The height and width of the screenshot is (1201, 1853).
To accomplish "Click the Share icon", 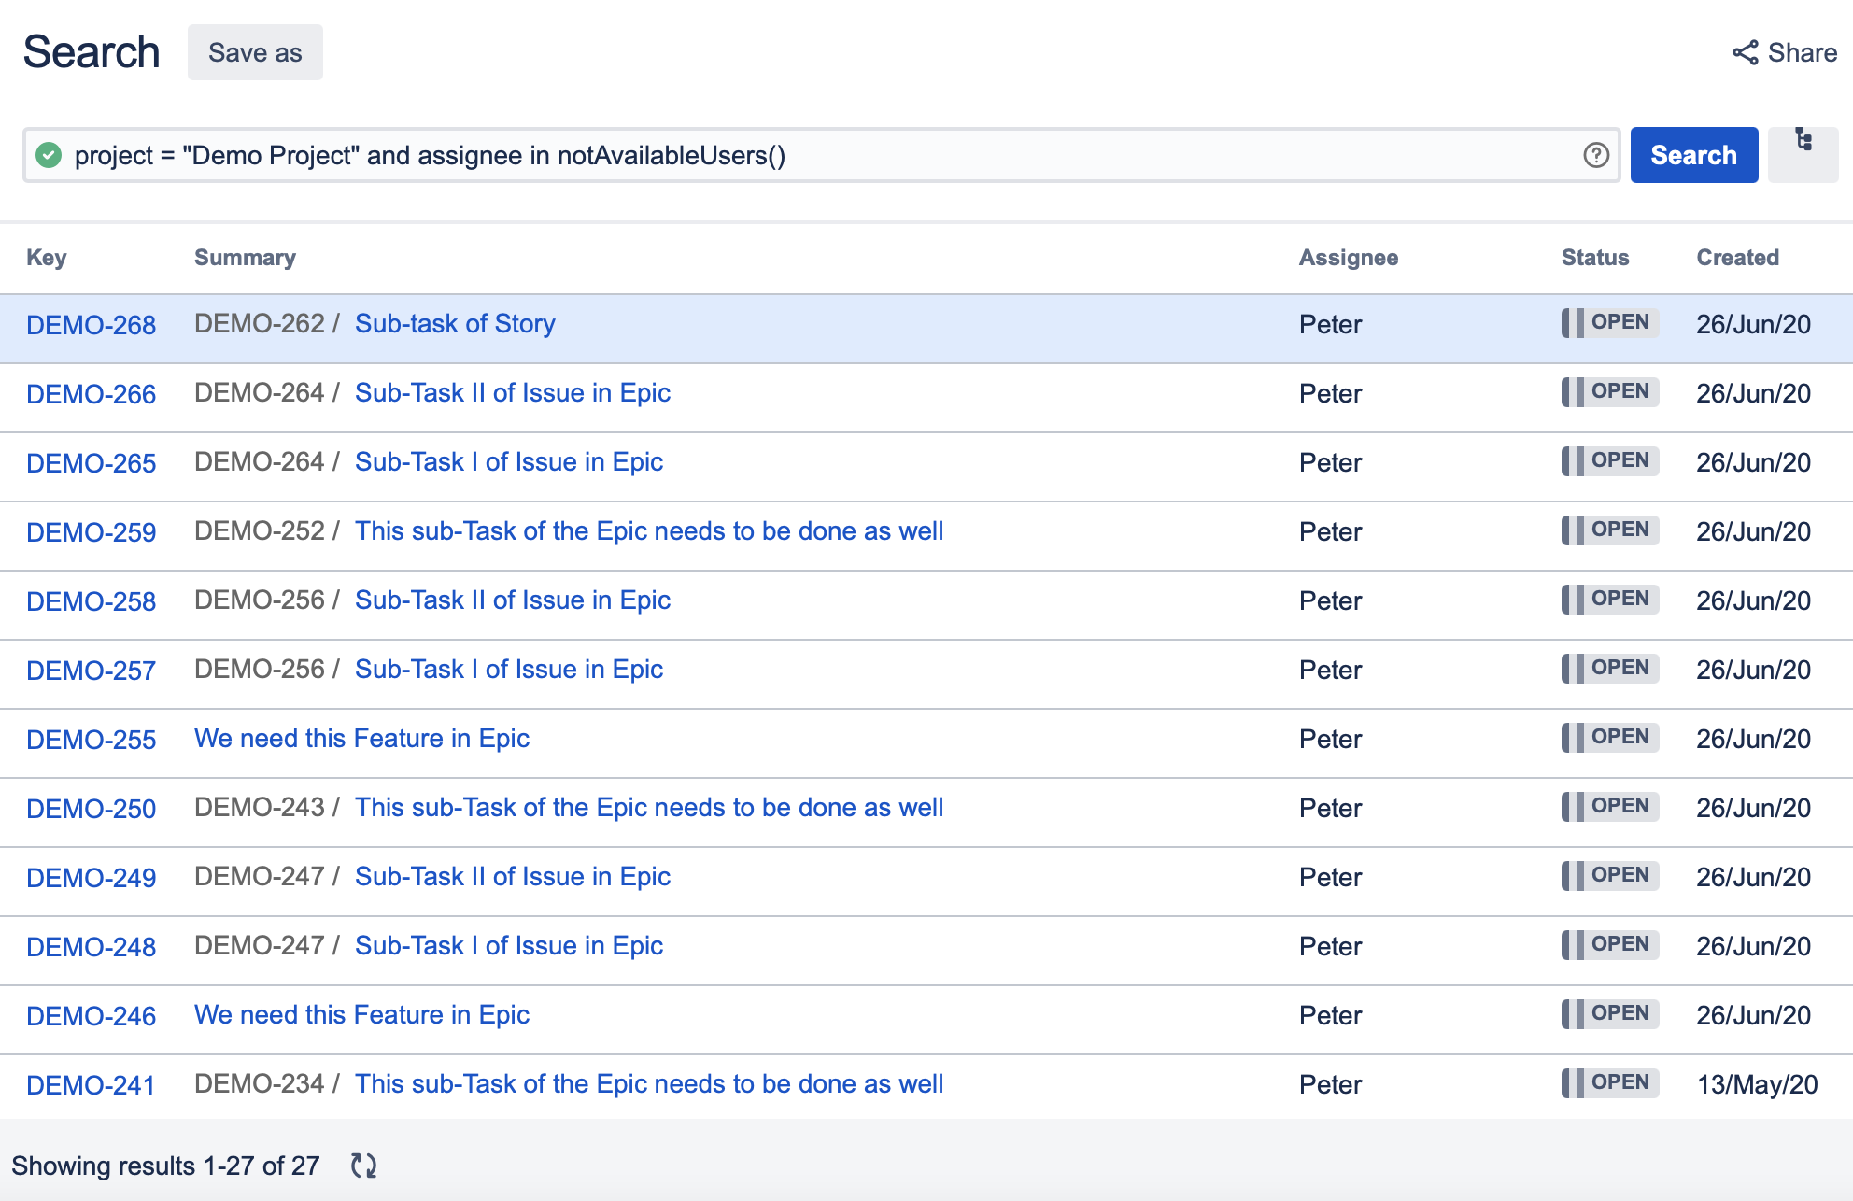I will (1745, 52).
